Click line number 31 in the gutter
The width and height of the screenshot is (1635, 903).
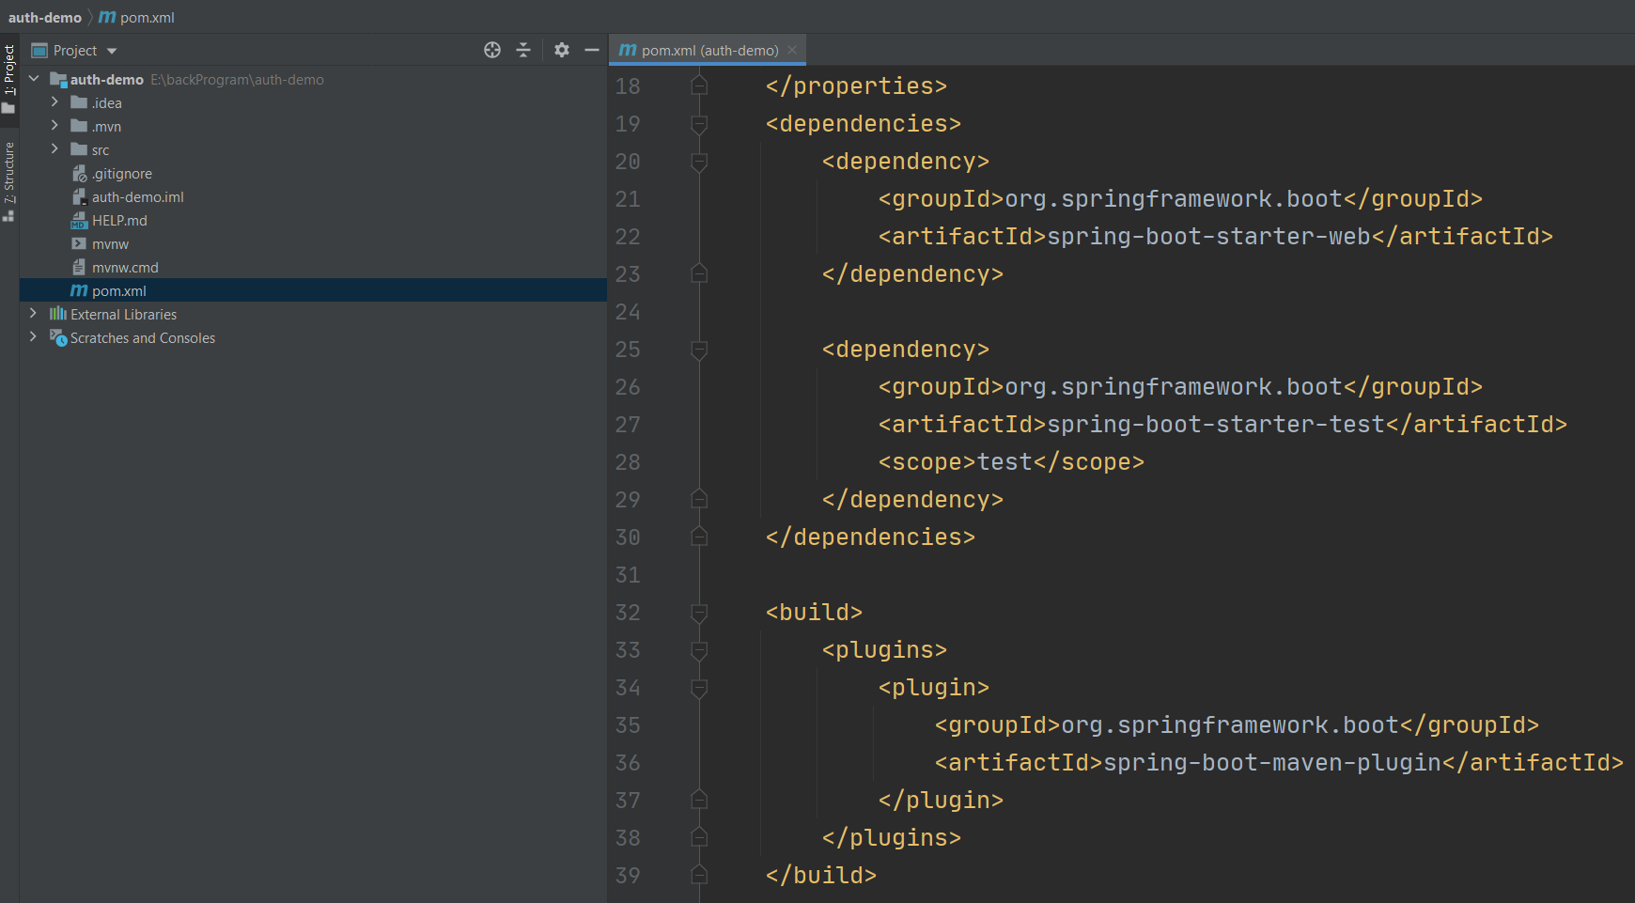tap(628, 575)
